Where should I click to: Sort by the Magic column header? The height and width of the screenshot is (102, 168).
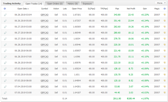[157, 9]
